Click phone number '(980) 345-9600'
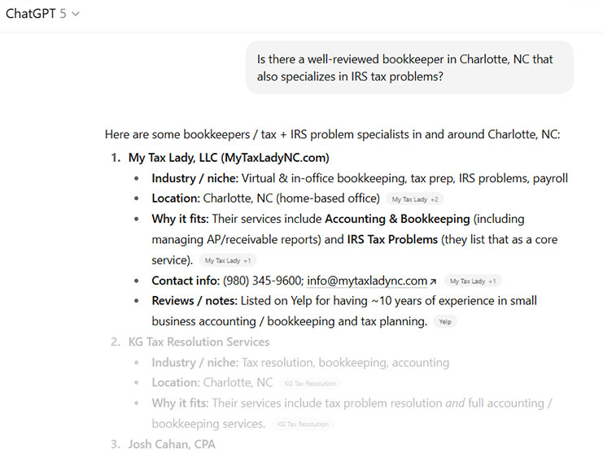This screenshot has height=453, width=603. (263, 281)
